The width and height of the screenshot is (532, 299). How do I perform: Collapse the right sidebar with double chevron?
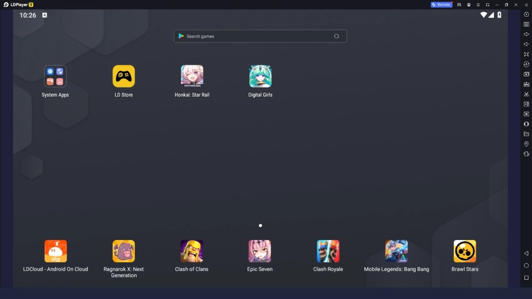[x=526, y=5]
